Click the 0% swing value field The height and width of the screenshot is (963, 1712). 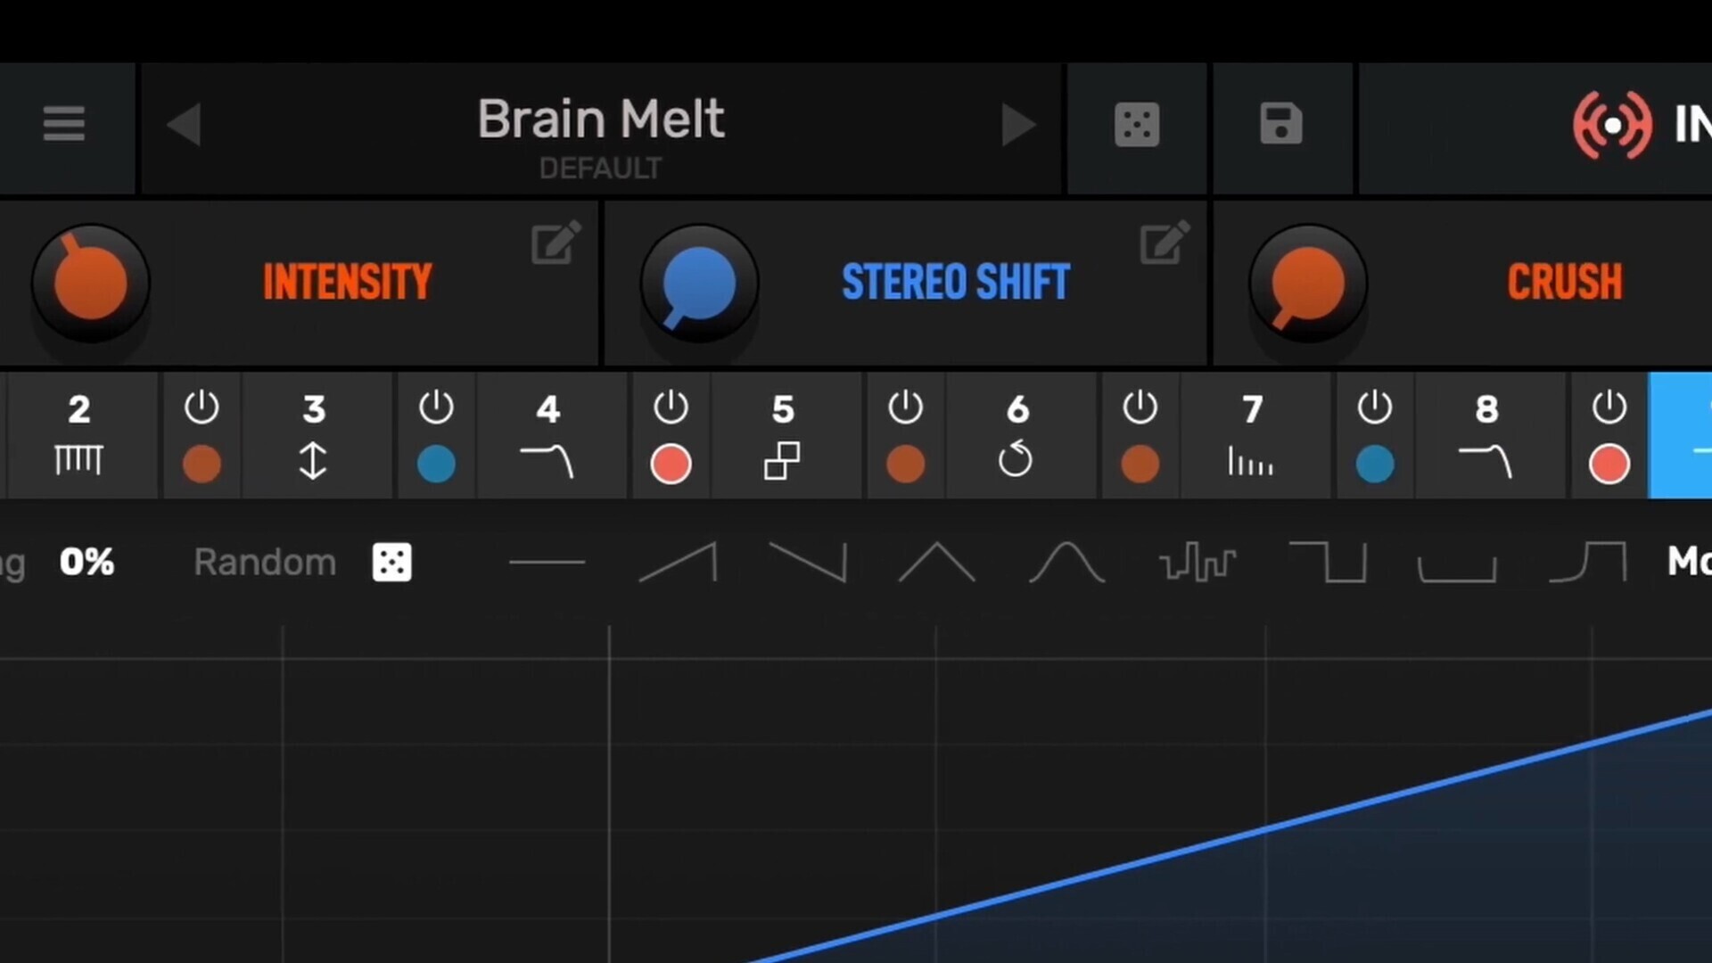click(x=86, y=563)
